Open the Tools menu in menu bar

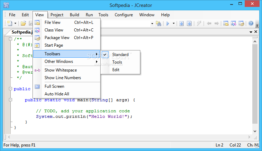(x=103, y=15)
